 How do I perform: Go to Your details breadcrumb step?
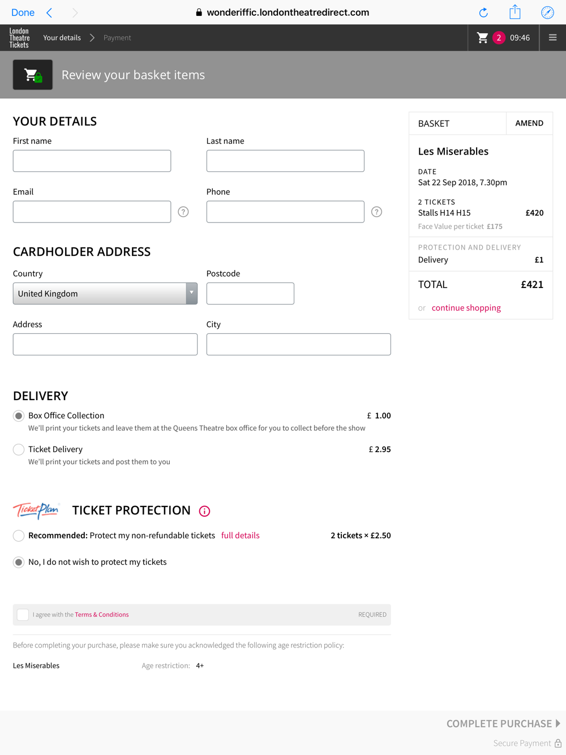tap(62, 38)
